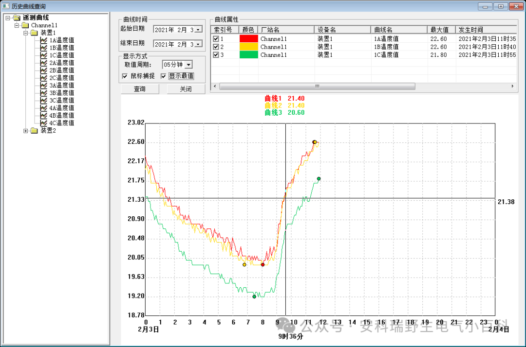
Task: Expand the 装置2 tree node
Action: point(25,131)
